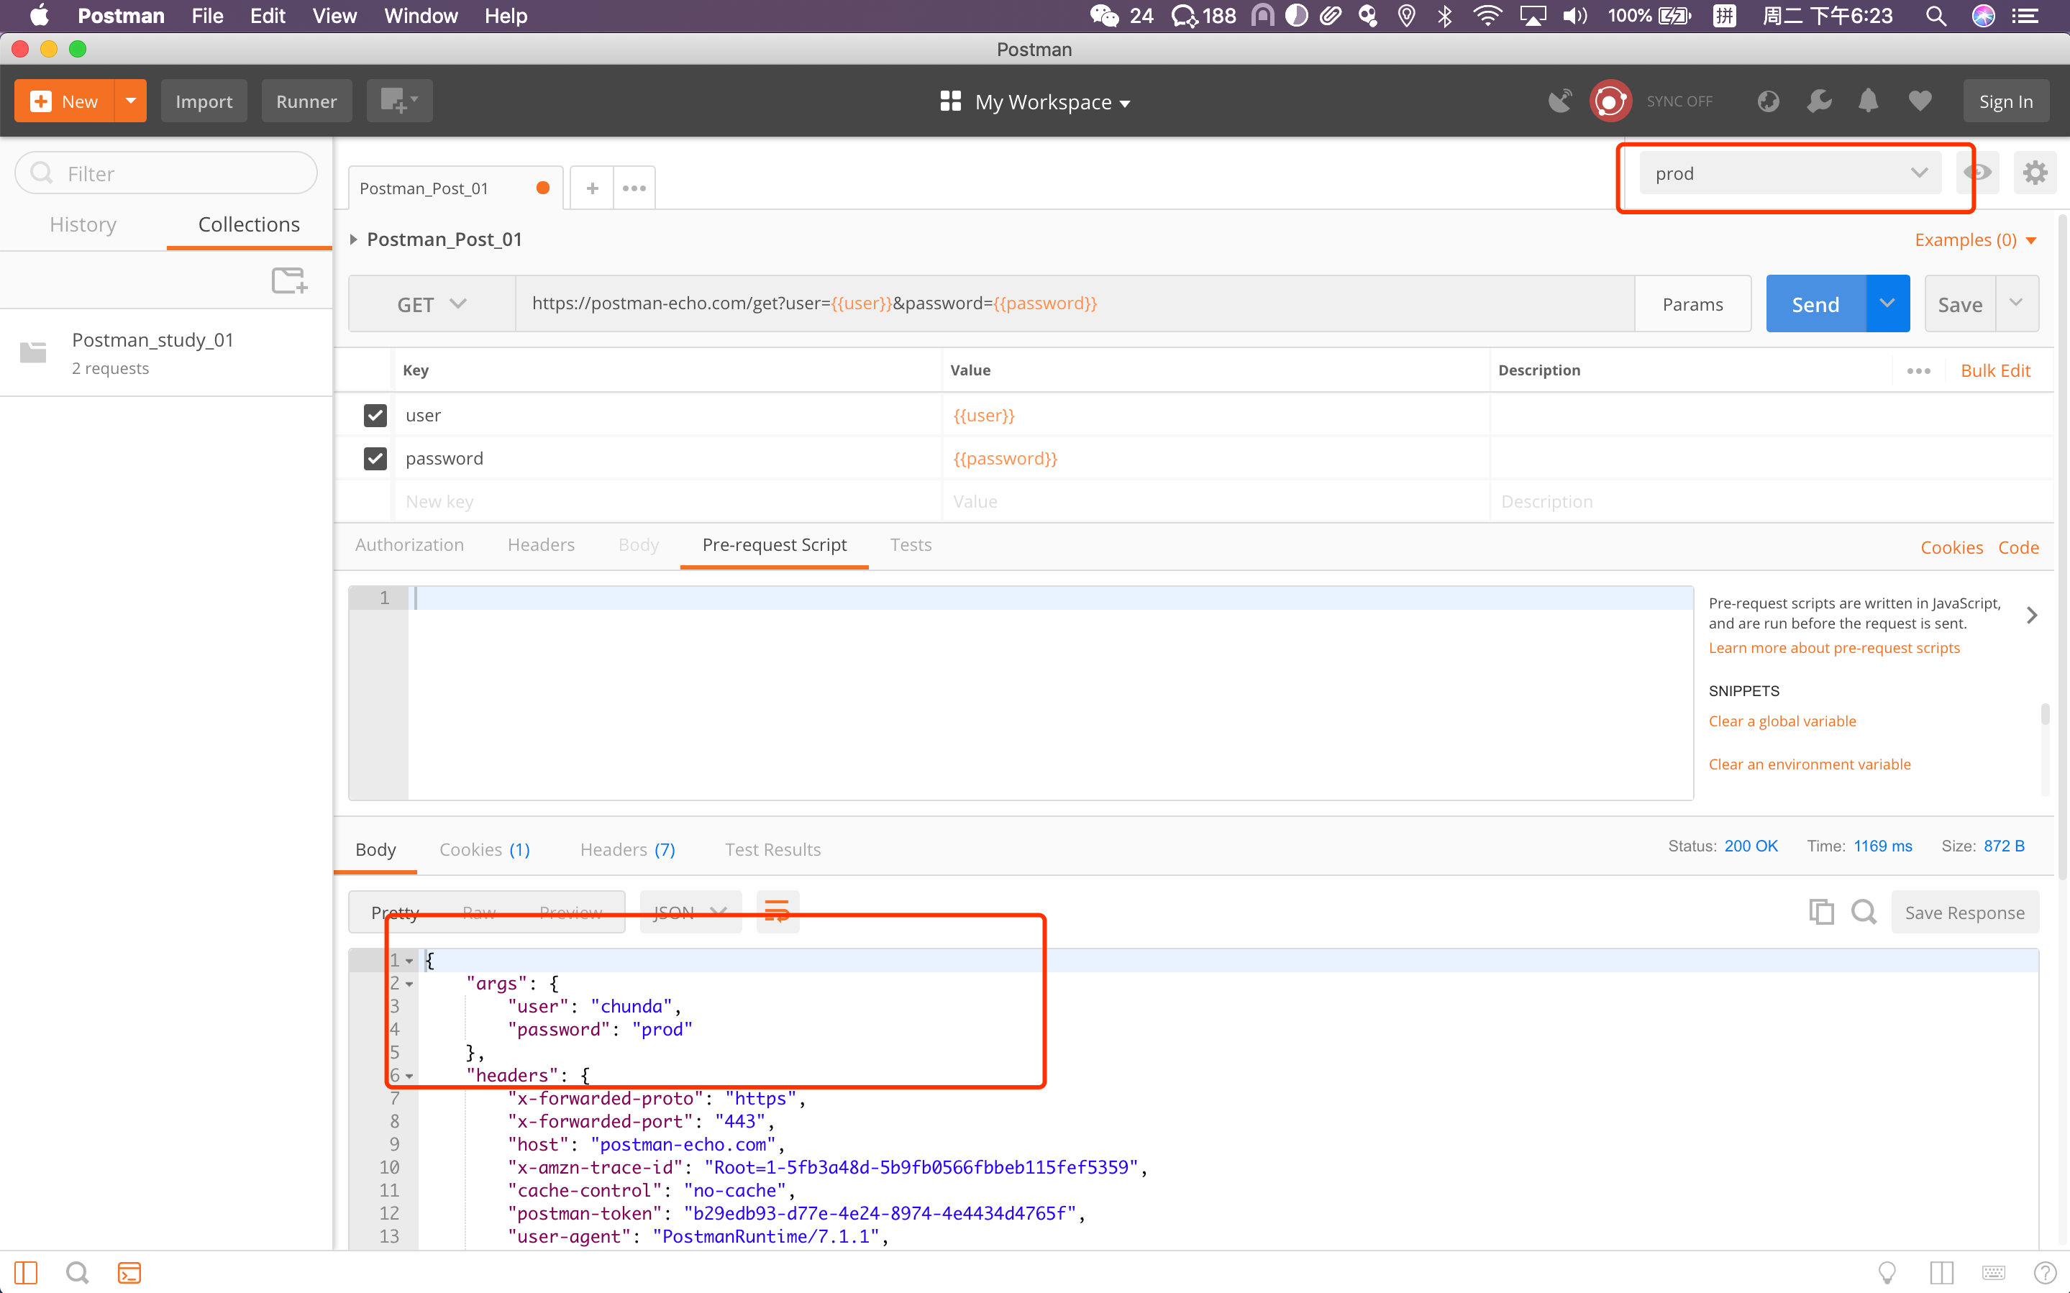Toggle the sidebar icon in status bar
The image size is (2070, 1293).
[x=26, y=1272]
